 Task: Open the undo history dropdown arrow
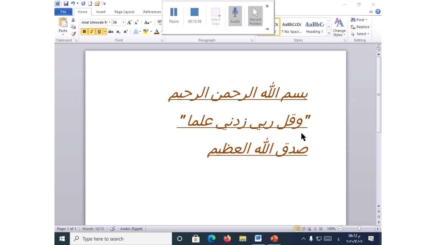78,4
